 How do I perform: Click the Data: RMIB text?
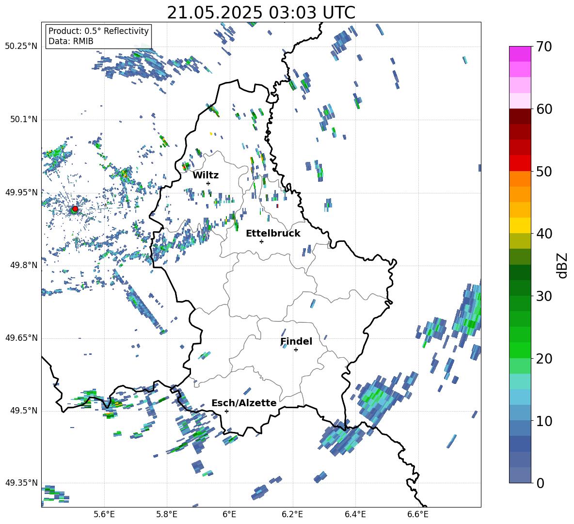[71, 41]
